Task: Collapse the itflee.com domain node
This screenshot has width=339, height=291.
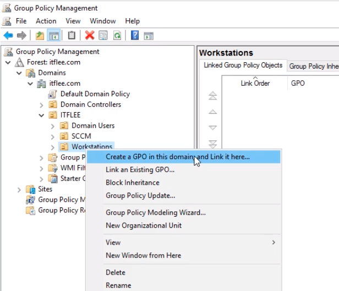Action: [30, 84]
